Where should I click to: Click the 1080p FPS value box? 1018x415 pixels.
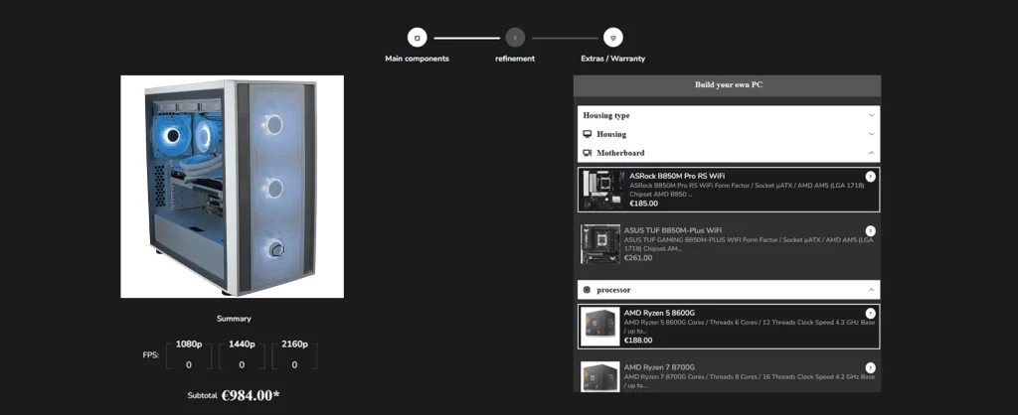click(x=189, y=356)
